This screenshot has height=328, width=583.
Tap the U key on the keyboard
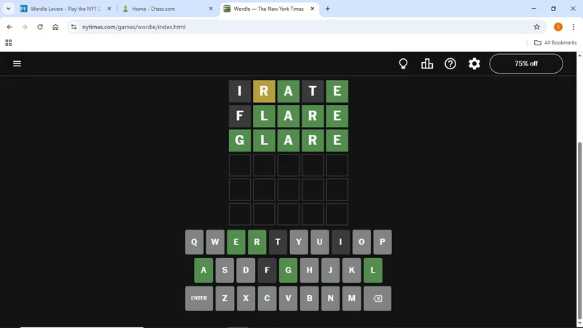[320, 242]
